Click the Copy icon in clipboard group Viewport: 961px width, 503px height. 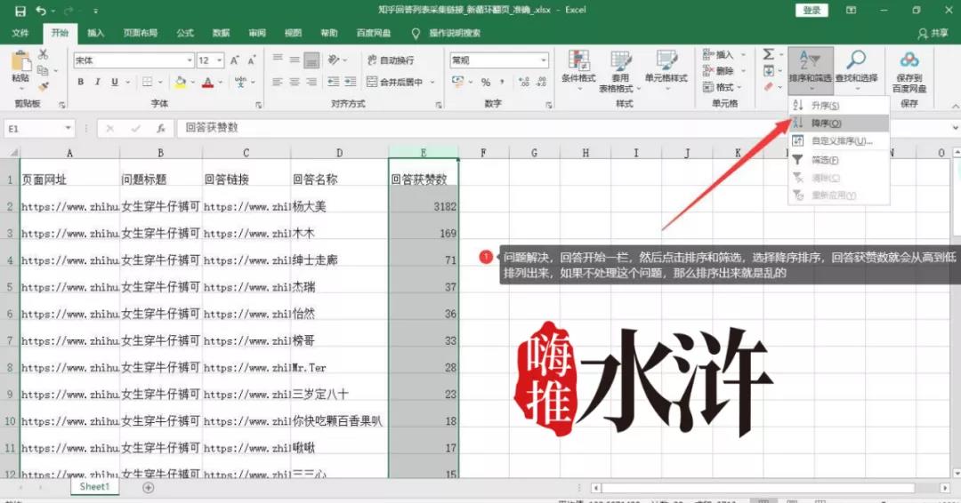pyautogui.click(x=43, y=70)
